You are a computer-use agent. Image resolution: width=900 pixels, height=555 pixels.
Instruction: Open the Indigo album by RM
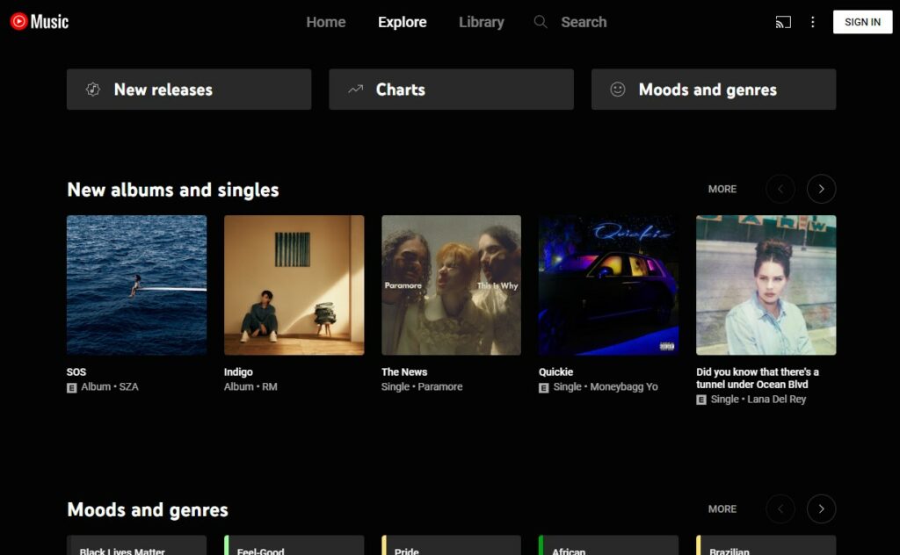click(294, 284)
